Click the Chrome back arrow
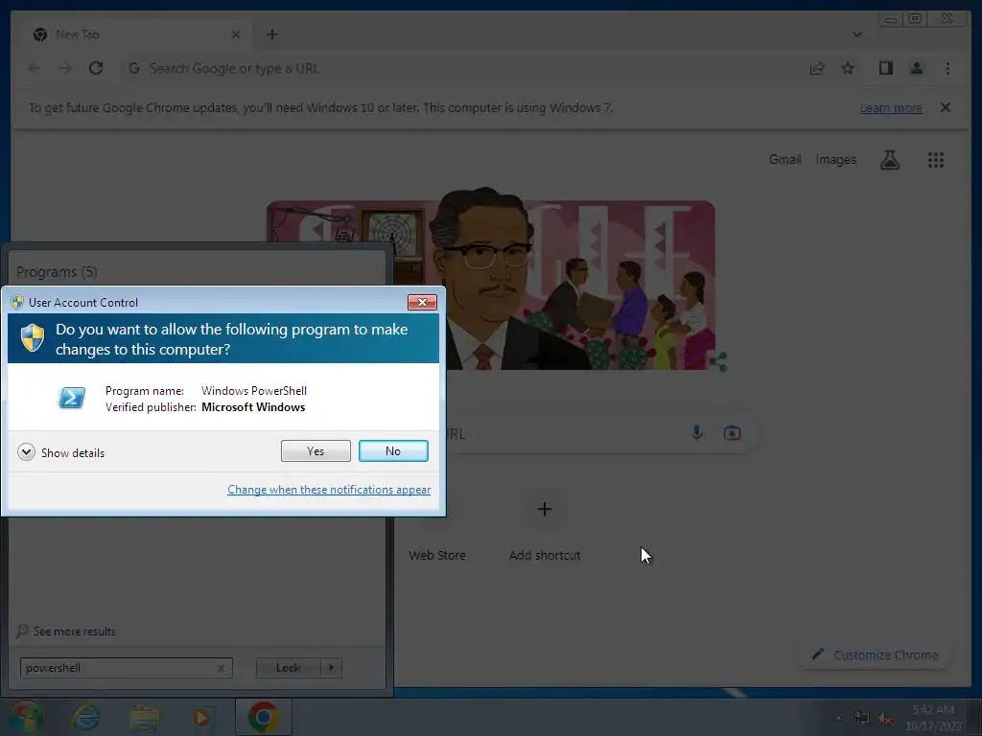 point(34,68)
